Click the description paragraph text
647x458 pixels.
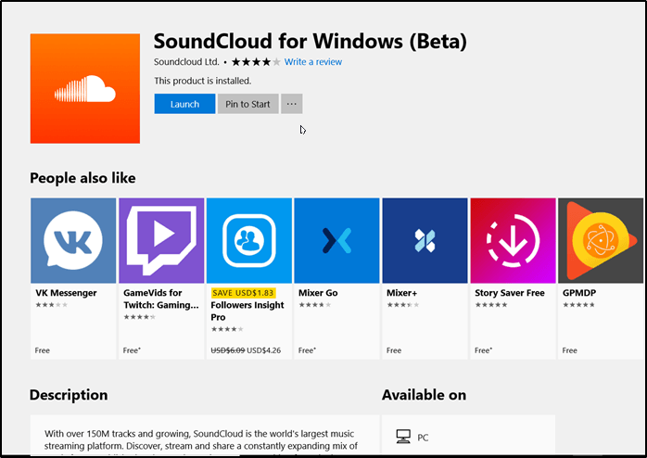click(x=201, y=439)
